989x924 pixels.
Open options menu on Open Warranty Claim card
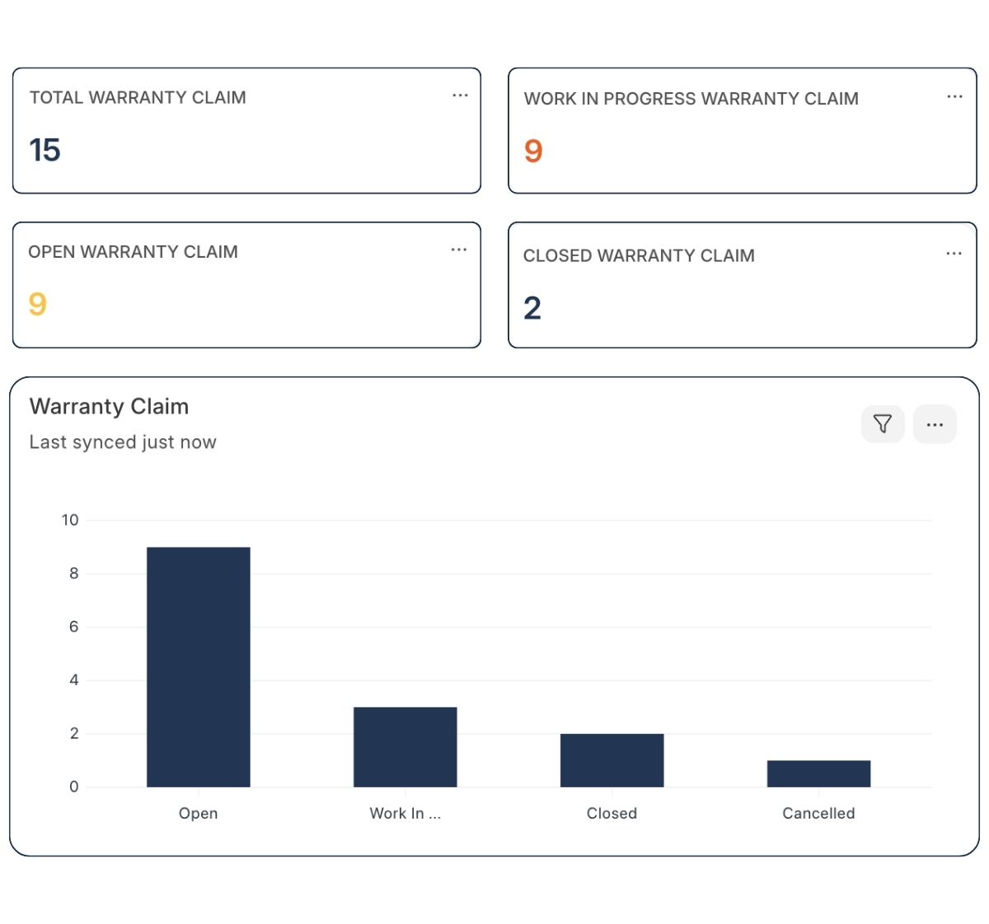point(459,250)
